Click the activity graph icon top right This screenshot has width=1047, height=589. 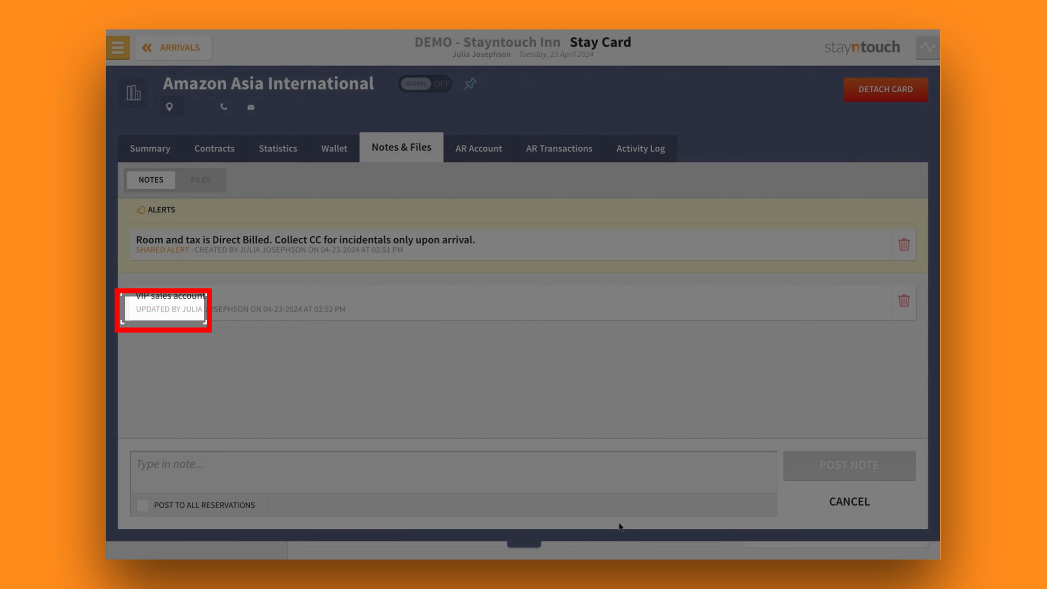(927, 48)
